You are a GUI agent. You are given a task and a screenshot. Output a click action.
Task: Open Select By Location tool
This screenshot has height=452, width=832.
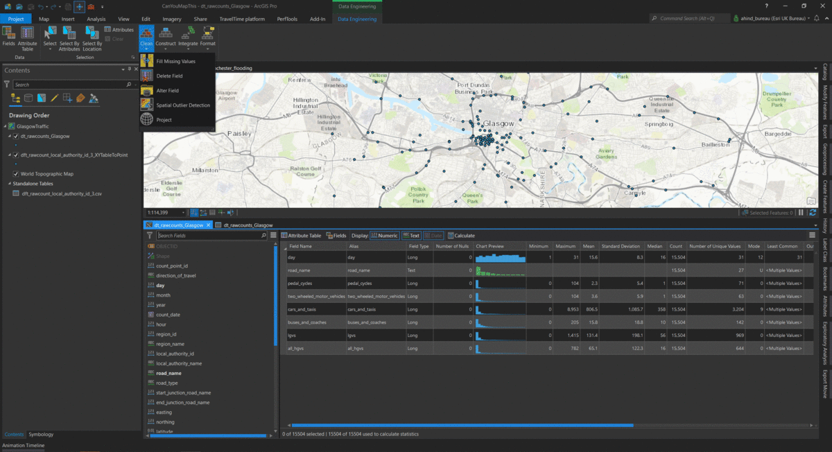click(x=92, y=37)
